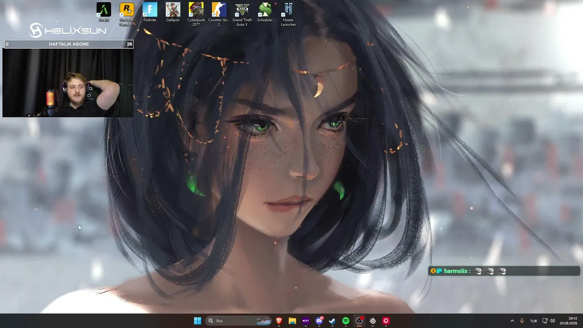Open File Explorer from the taskbar

292,321
